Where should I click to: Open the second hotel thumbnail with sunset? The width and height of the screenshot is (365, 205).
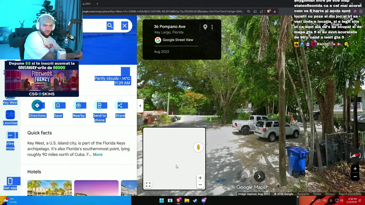(x=96, y=188)
